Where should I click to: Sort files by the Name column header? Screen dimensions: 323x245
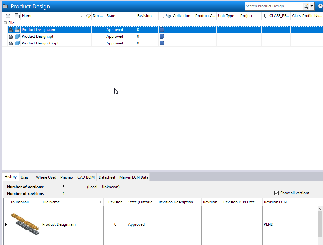(x=27, y=15)
